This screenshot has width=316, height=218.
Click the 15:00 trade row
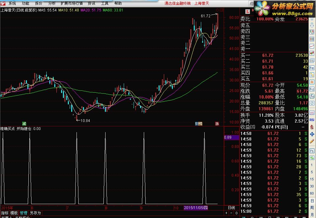point(274,211)
